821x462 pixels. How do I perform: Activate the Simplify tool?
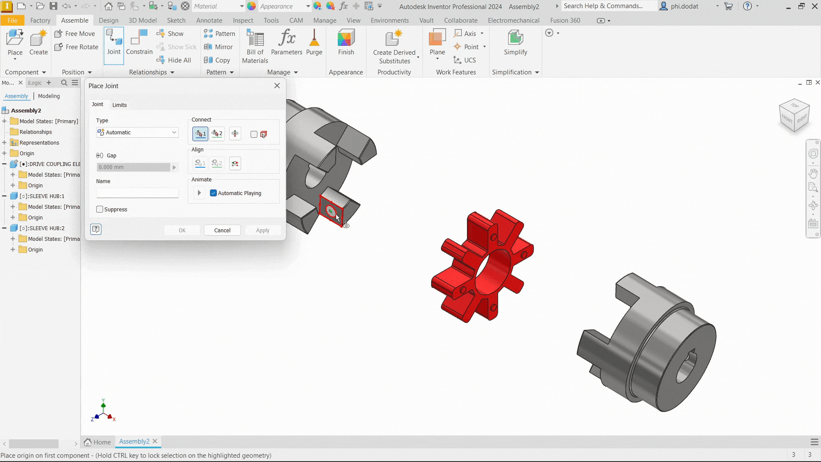[x=515, y=42]
